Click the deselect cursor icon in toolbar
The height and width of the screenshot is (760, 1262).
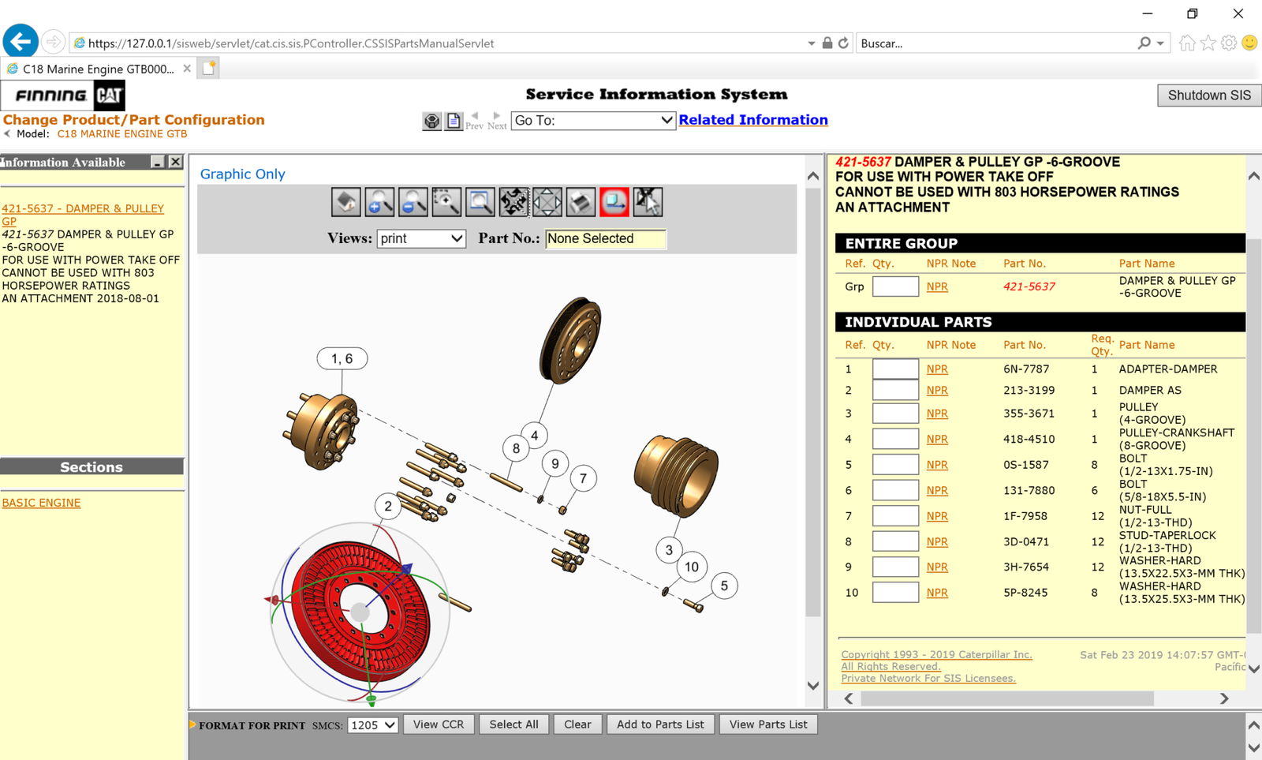point(648,202)
